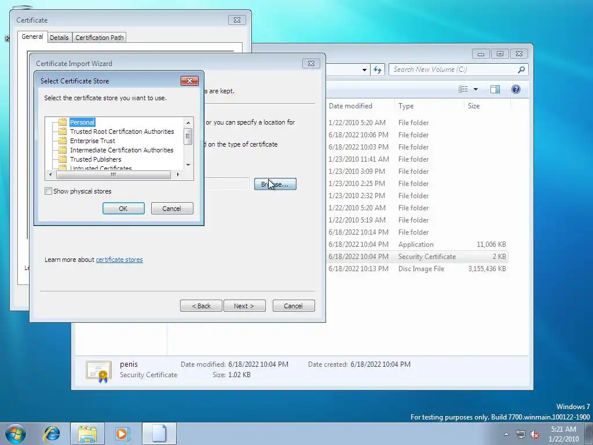
Task: Open the network tray icon
Action: (x=521, y=435)
